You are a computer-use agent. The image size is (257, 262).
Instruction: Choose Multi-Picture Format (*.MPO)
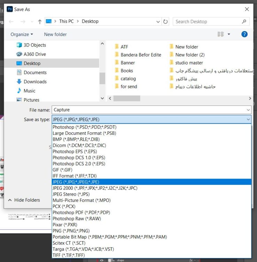click(x=151, y=201)
